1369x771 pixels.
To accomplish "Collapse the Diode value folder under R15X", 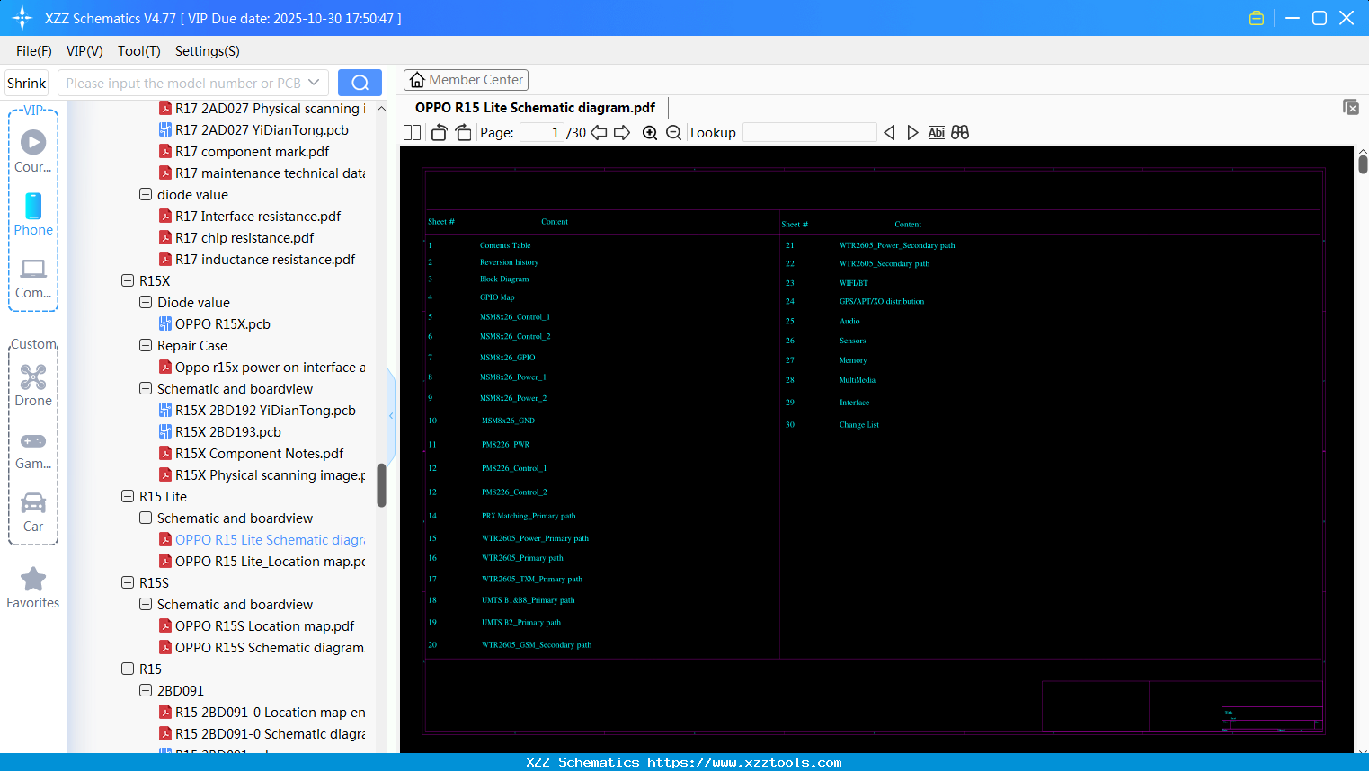I will point(146,303).
